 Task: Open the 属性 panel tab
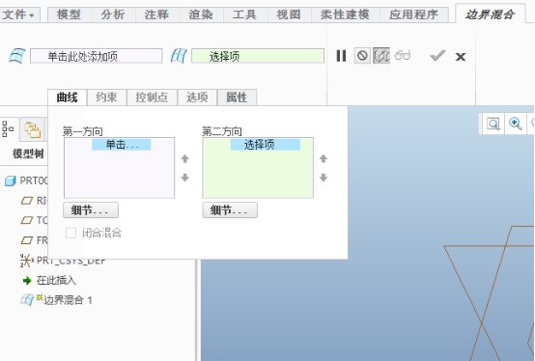tap(237, 97)
